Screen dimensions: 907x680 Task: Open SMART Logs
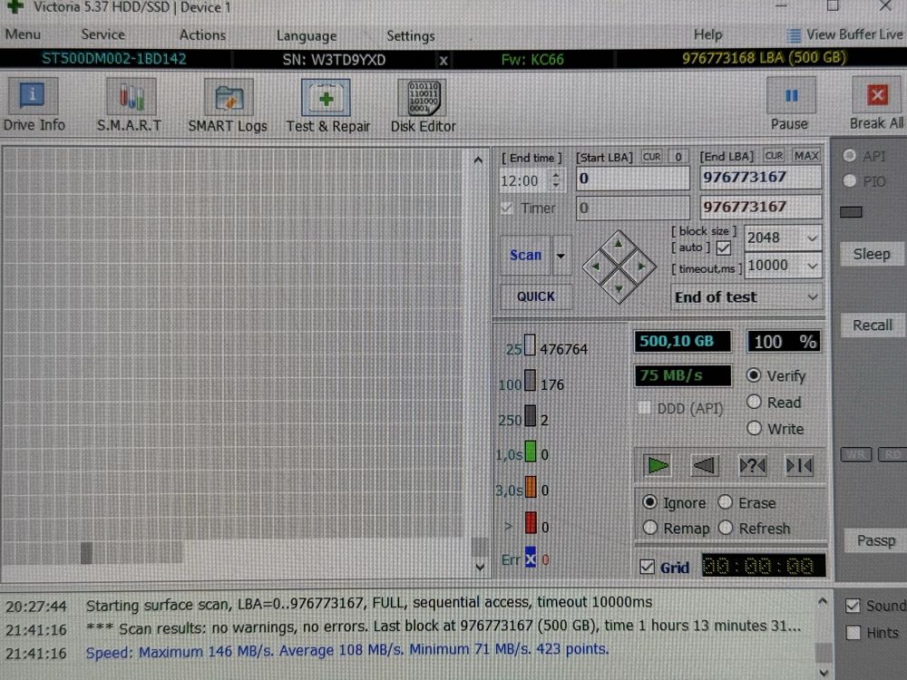[228, 105]
